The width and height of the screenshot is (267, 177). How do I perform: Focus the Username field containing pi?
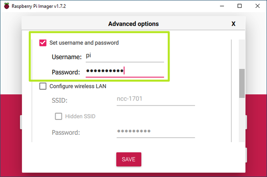[125, 57]
